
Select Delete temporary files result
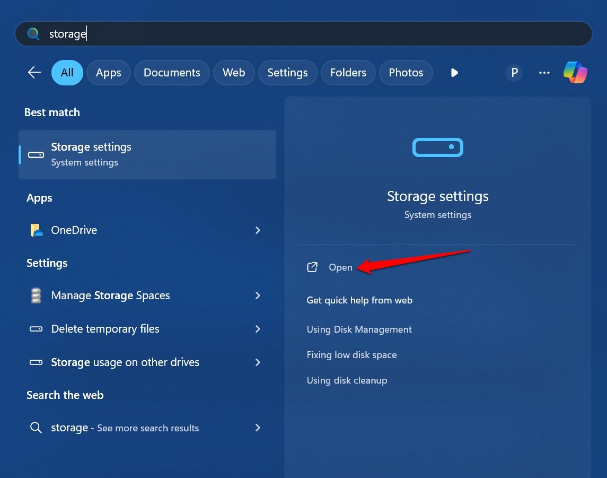(147, 329)
